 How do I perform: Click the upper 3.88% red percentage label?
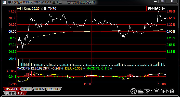pyautogui.click(x=171, y=11)
